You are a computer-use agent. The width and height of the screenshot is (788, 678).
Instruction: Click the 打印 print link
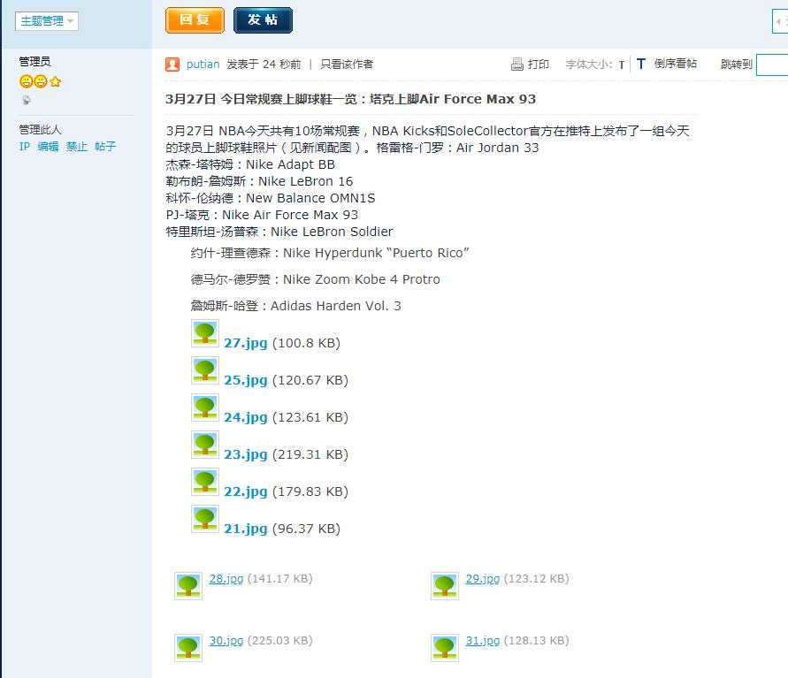pos(539,65)
